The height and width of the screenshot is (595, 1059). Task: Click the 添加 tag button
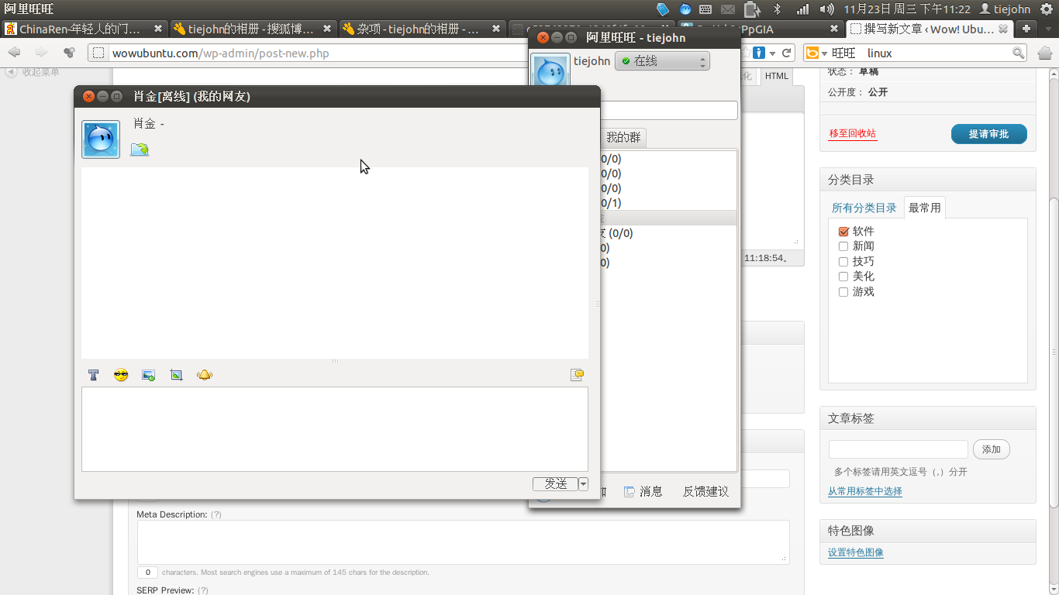click(991, 449)
